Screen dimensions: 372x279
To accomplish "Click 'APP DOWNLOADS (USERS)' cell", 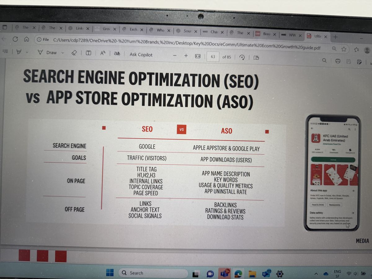I will click(x=226, y=160).
